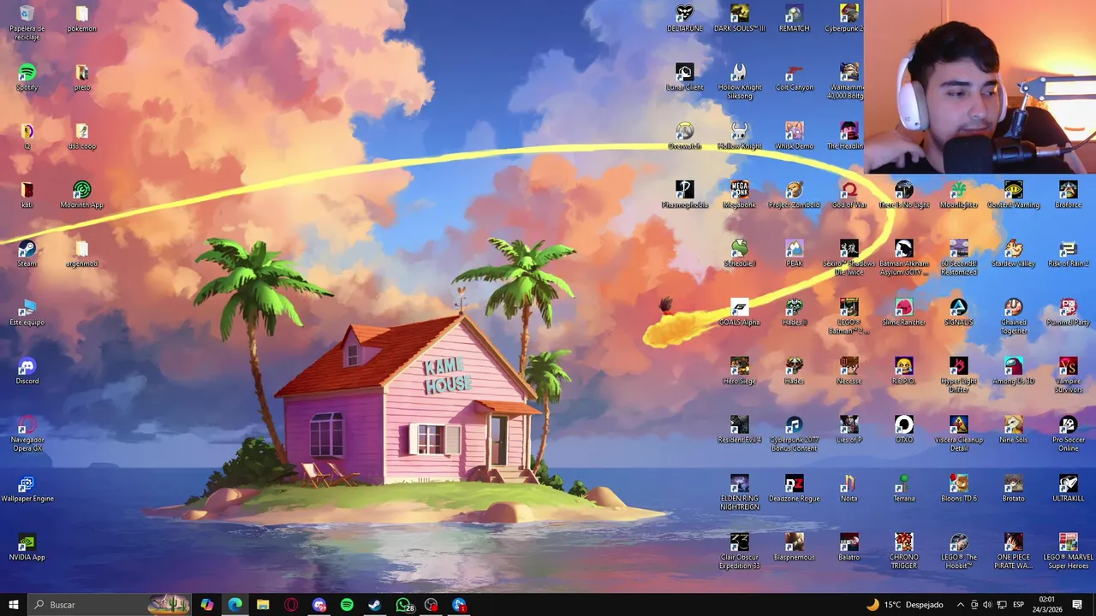The image size is (1096, 616).
Task: Open the ESP input language selector
Action: pyautogui.click(x=1018, y=605)
